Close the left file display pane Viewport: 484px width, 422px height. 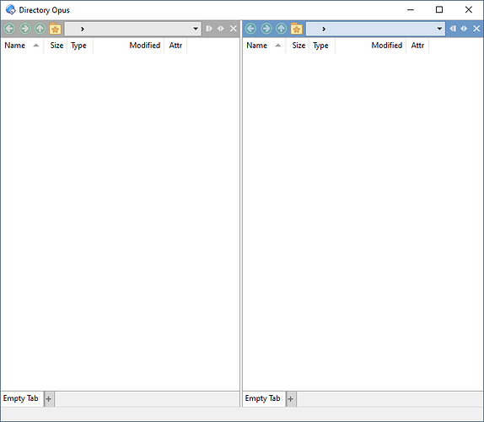234,29
